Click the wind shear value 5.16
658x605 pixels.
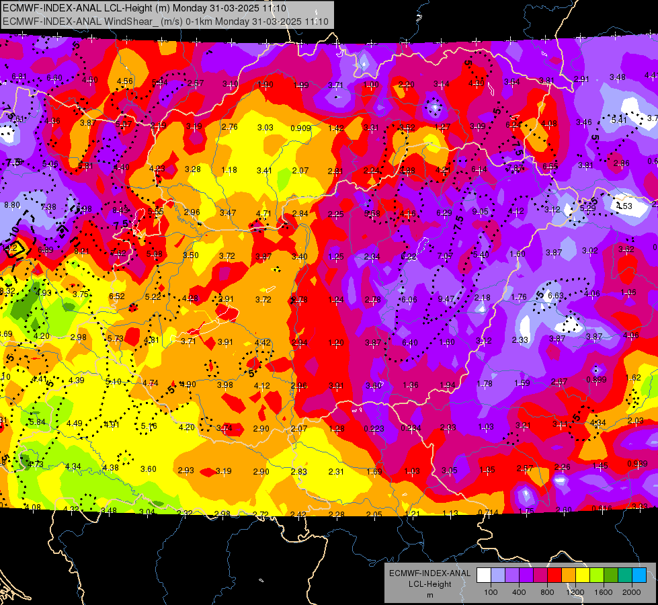(149, 426)
